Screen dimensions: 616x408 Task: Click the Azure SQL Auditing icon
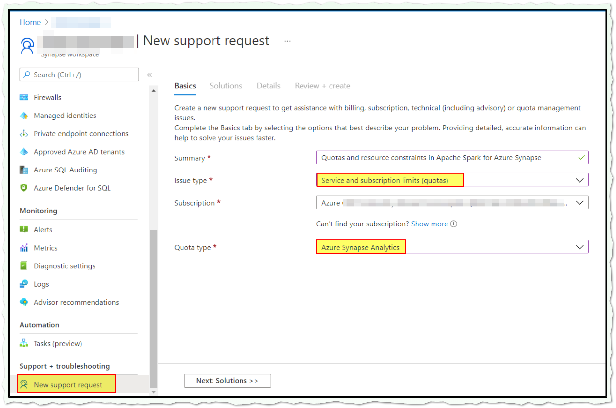click(x=24, y=170)
